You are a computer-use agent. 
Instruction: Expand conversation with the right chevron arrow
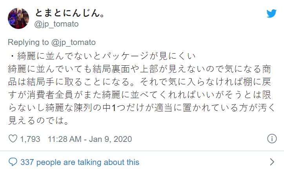pos(272,162)
